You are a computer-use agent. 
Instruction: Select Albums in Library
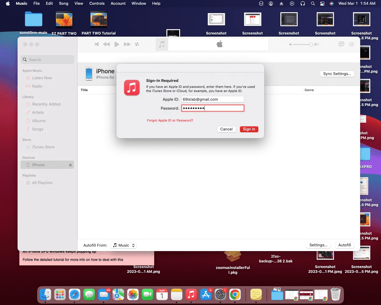(x=39, y=121)
